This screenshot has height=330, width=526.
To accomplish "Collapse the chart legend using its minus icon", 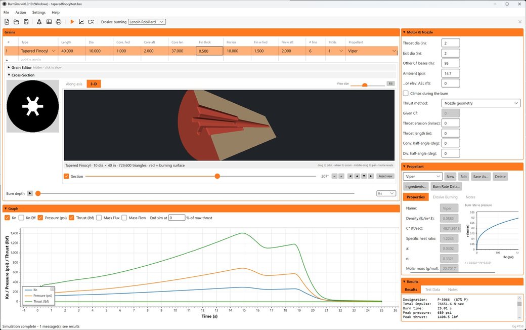I will [x=52, y=289].
